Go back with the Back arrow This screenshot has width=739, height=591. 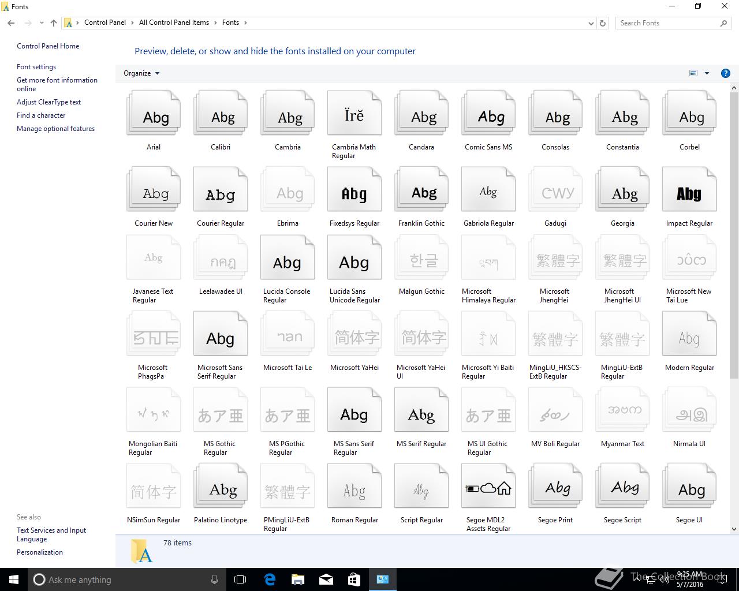pos(11,23)
